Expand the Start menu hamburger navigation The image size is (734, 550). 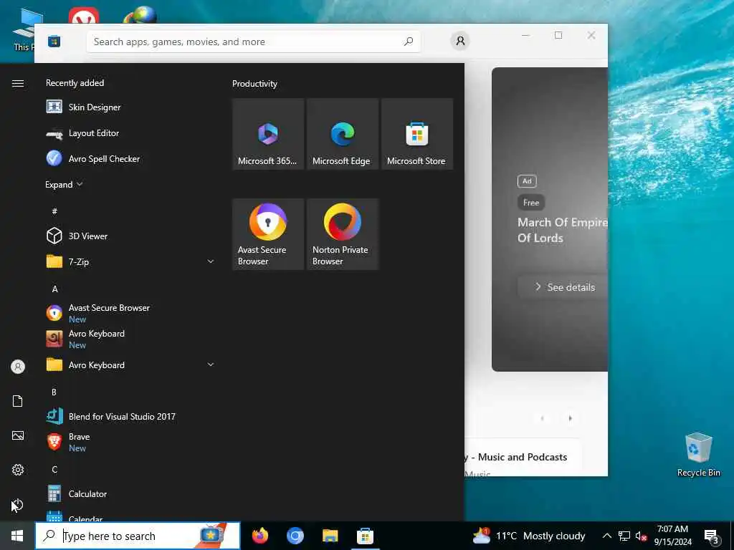coord(18,83)
